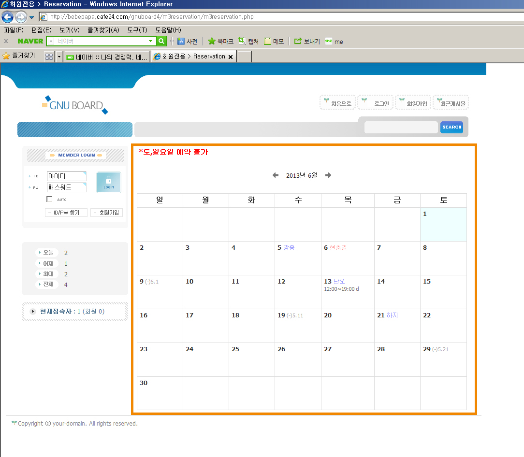Open a new blank tab

(244, 57)
